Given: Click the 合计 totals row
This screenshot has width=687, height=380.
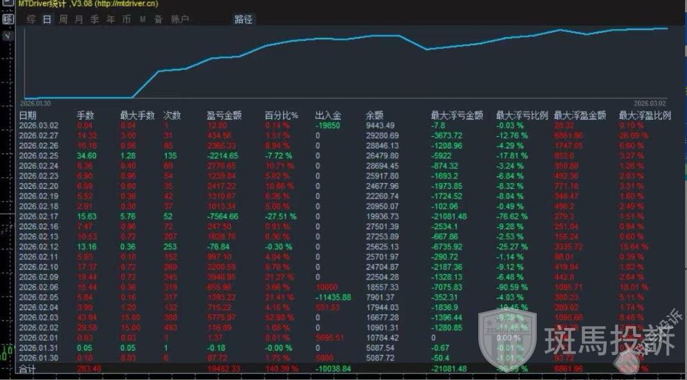Looking at the screenshot, I should point(28,369).
